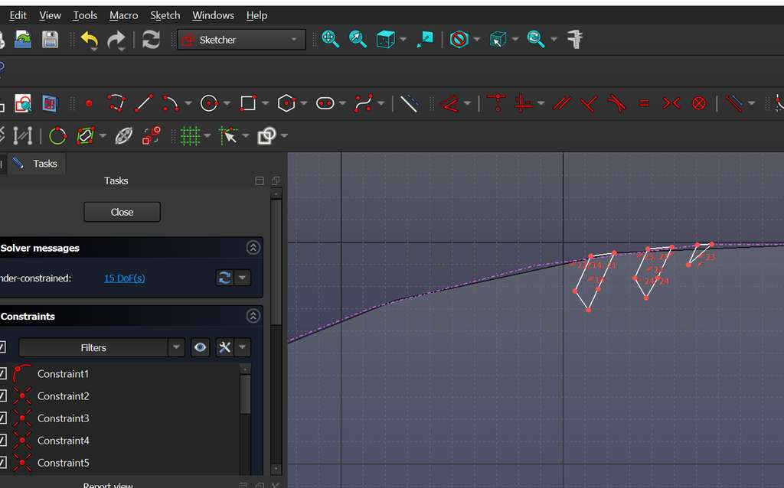Screen dimensions: 784x488
Task: Click the Close button in Tasks
Action: 122,212
